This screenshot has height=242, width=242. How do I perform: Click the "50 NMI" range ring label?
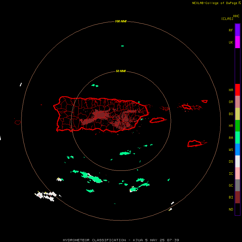(121, 71)
